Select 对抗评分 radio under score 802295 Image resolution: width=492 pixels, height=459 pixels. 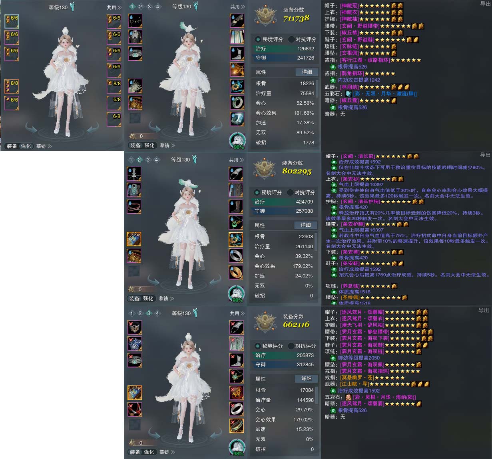coord(291,192)
